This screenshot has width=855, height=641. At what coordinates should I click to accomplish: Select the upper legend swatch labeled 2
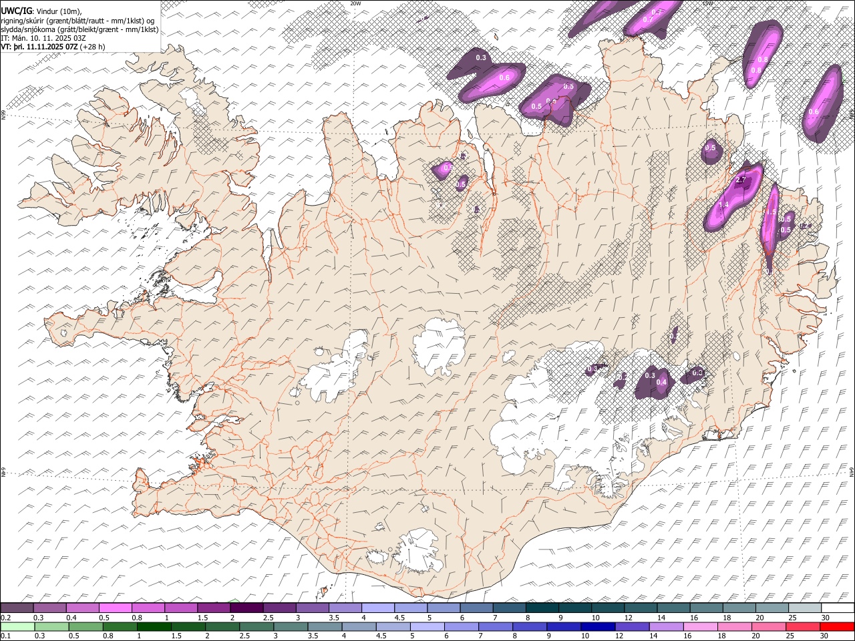tap(246, 608)
